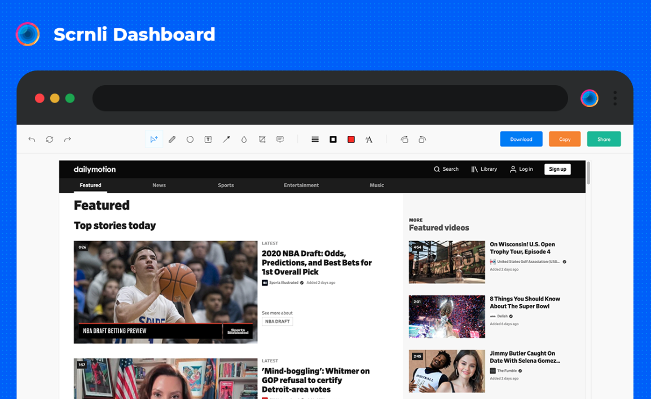Click the Super Bowl confetti video thumbnail
Image resolution: width=651 pixels, height=399 pixels.
click(447, 317)
